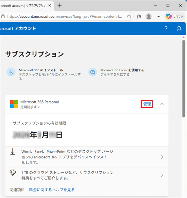187x198 pixels.
Task: Open Microsoft365.com を使用する link
Action: (x=122, y=70)
